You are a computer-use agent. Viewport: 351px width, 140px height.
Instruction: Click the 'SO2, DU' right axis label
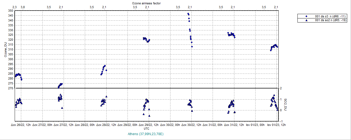click(x=285, y=104)
